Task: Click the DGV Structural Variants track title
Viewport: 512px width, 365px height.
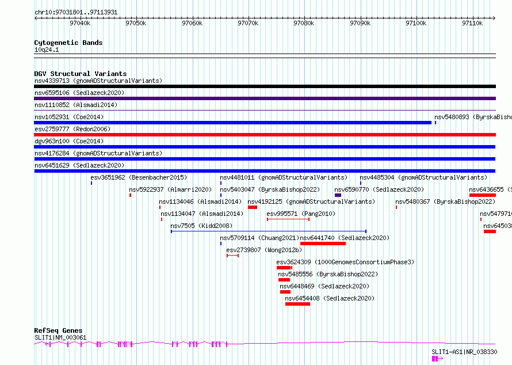Action: click(x=81, y=74)
